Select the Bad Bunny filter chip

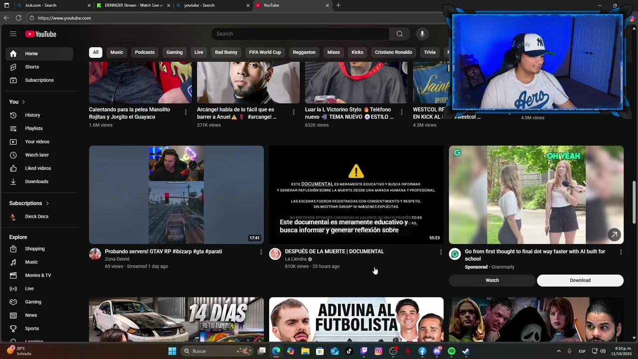(x=226, y=52)
